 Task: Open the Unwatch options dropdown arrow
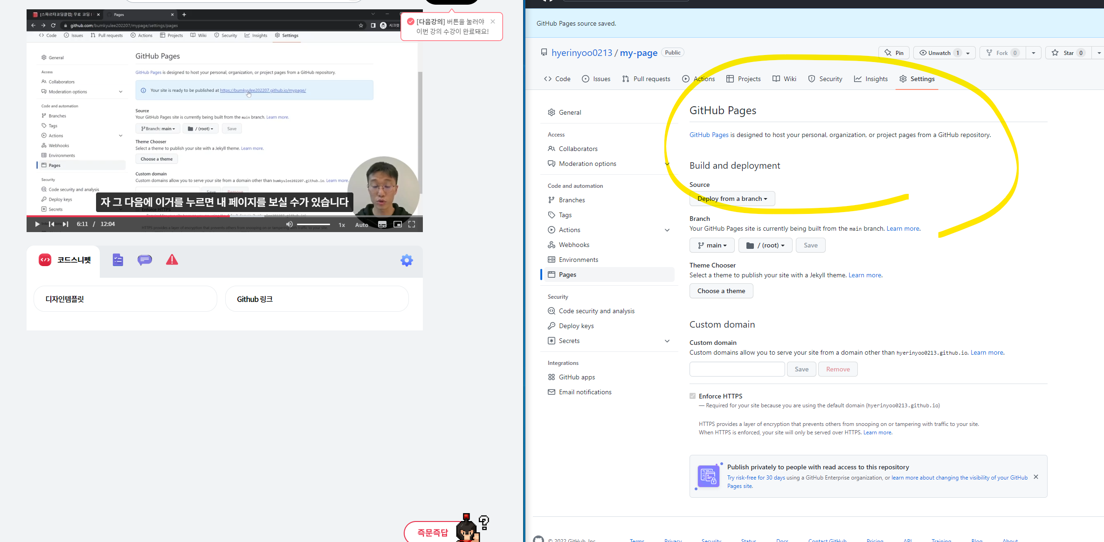click(x=968, y=53)
